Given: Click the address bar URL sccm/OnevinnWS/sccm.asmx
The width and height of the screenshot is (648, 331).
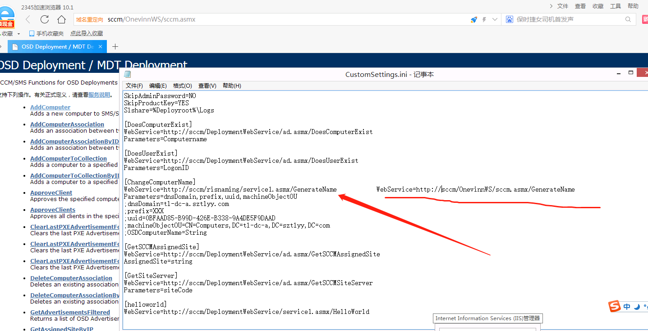Looking at the screenshot, I should pyautogui.click(x=152, y=19).
